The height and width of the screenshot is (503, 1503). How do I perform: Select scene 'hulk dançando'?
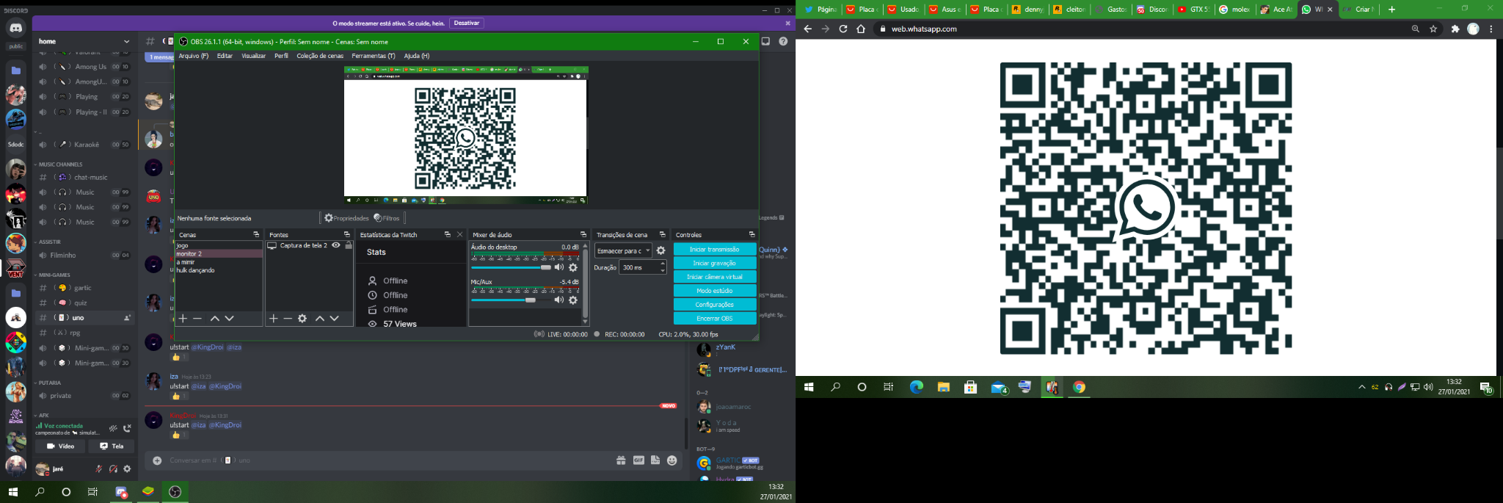coord(196,270)
